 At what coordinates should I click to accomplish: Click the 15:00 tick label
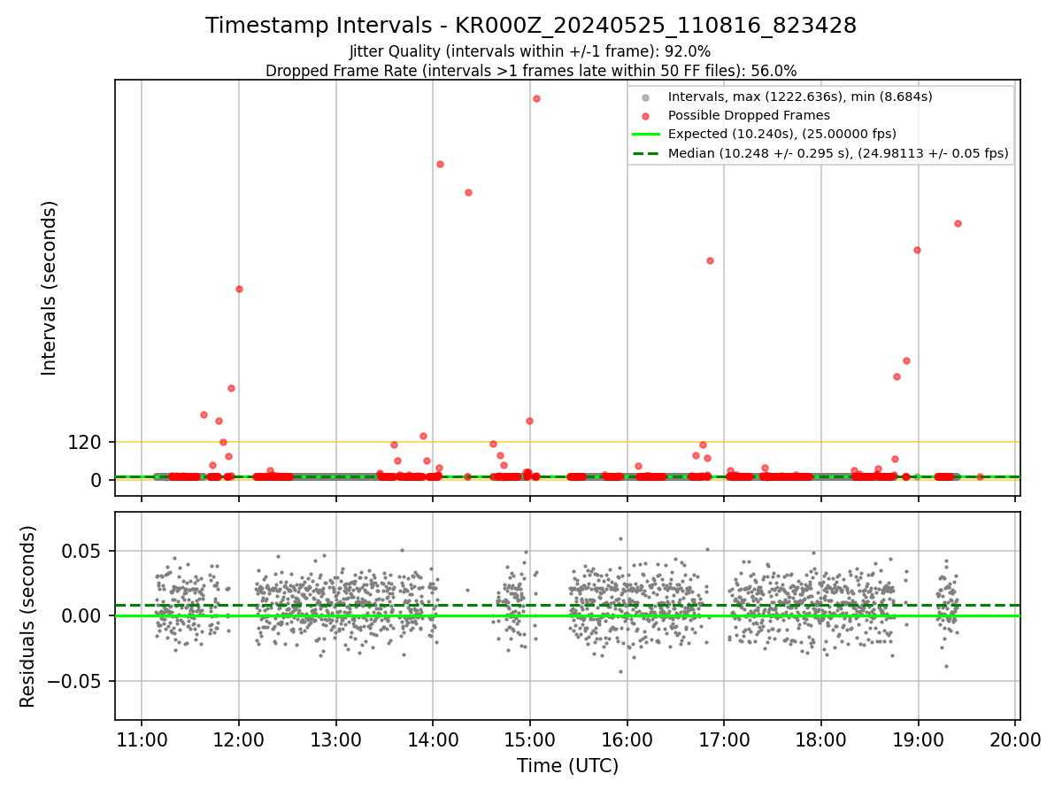click(x=529, y=740)
